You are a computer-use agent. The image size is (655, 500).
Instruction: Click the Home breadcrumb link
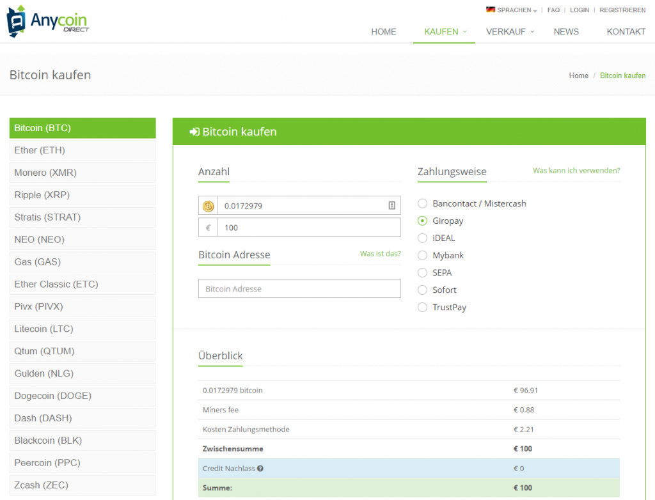(578, 75)
